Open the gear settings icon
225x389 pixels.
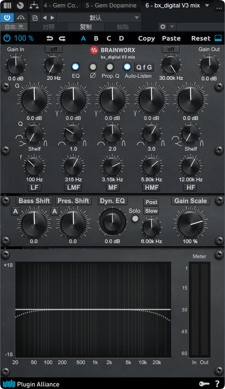click(x=163, y=26)
